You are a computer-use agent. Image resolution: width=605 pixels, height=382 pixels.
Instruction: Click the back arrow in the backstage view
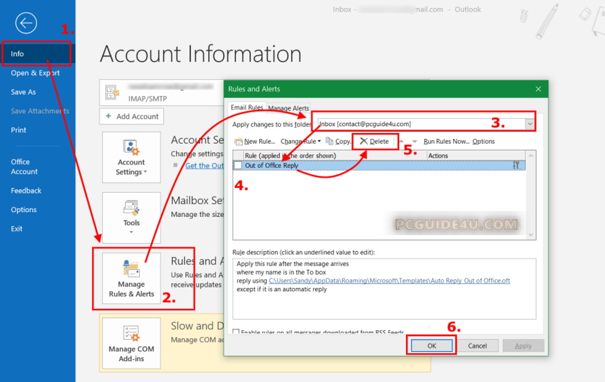coord(26,24)
